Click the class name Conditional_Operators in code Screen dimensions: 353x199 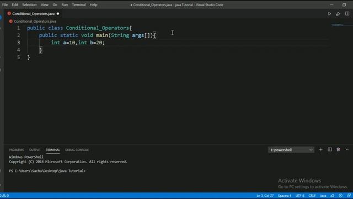tap(97, 28)
